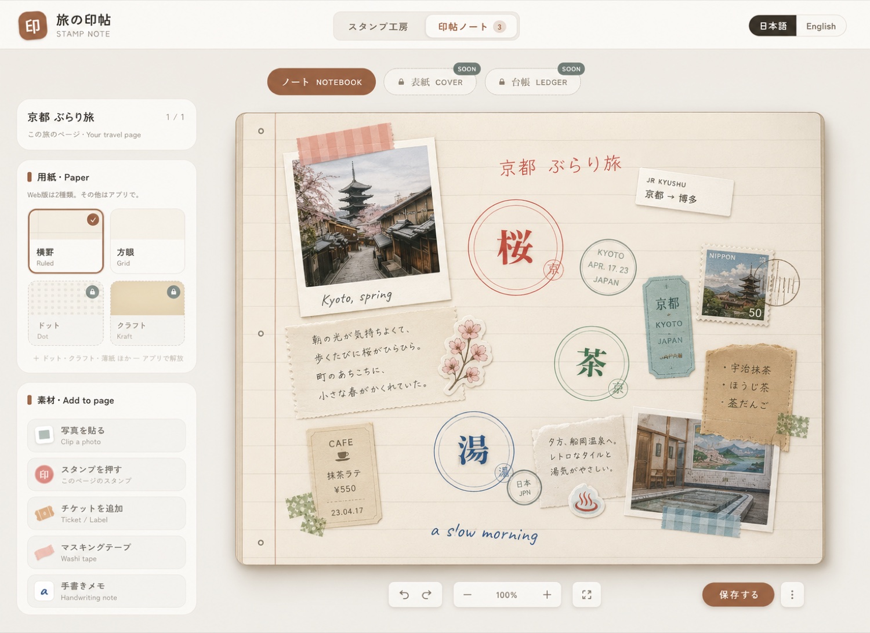Screen dimensions: 870x633
Task: Select the ドット Dot paper option
Action: click(x=66, y=314)
